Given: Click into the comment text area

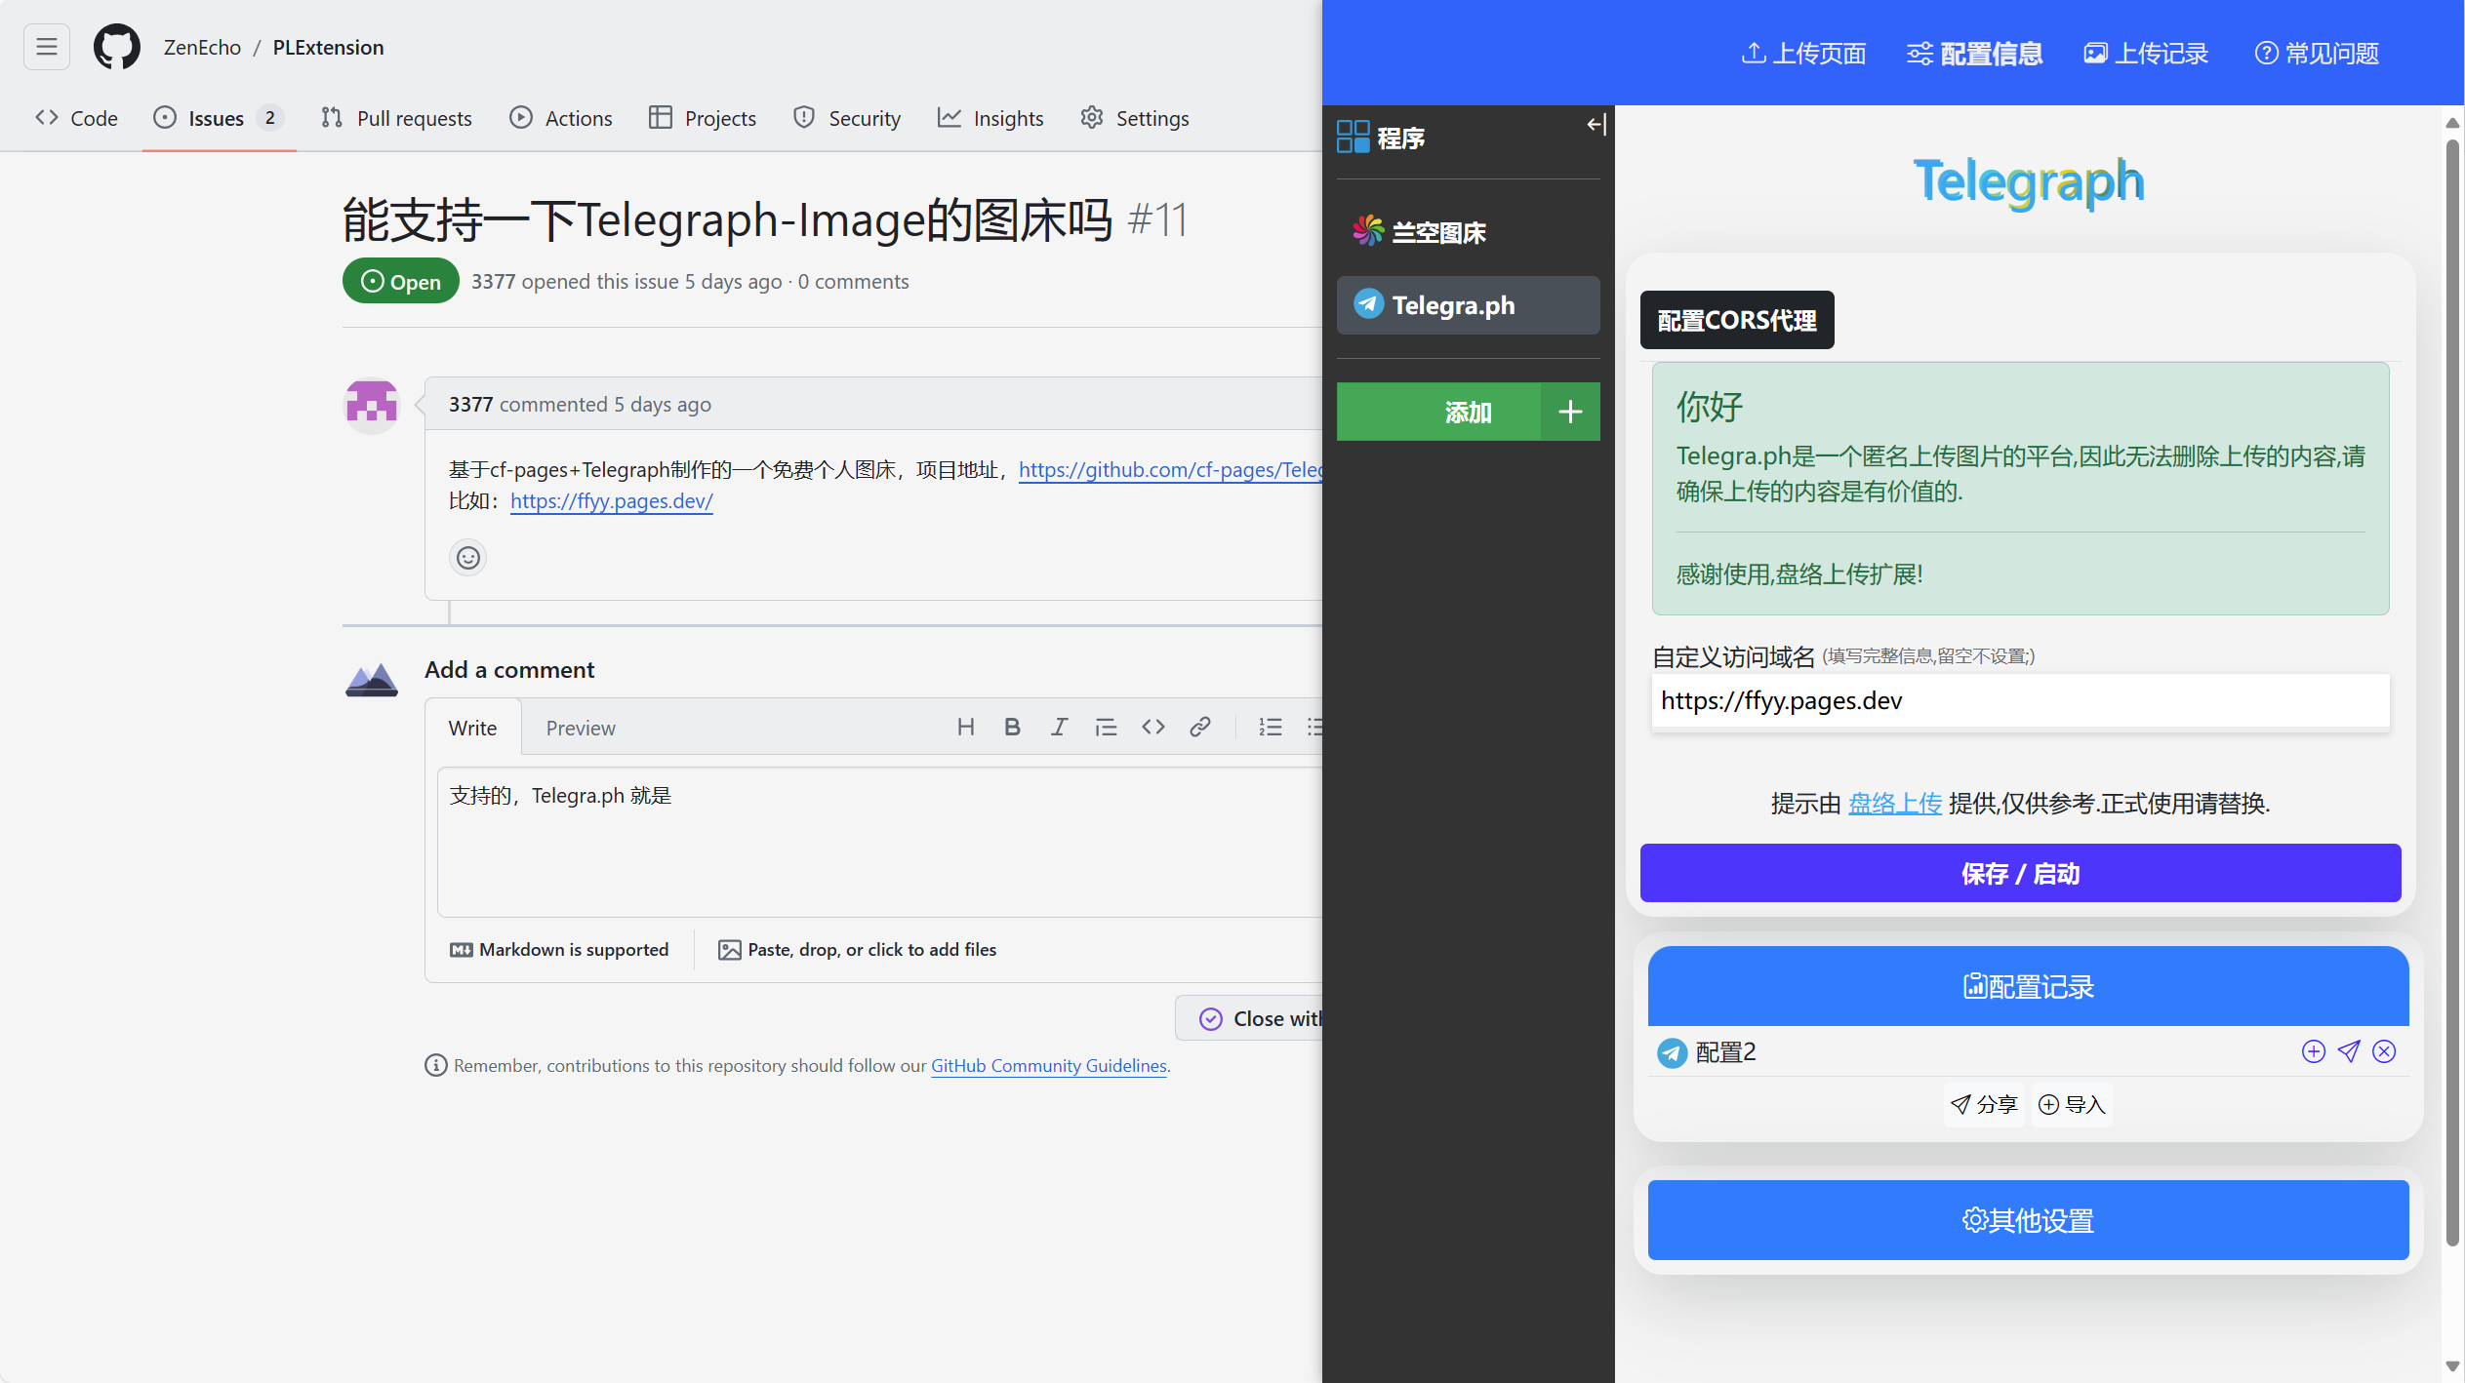Looking at the screenshot, I should pos(878,842).
